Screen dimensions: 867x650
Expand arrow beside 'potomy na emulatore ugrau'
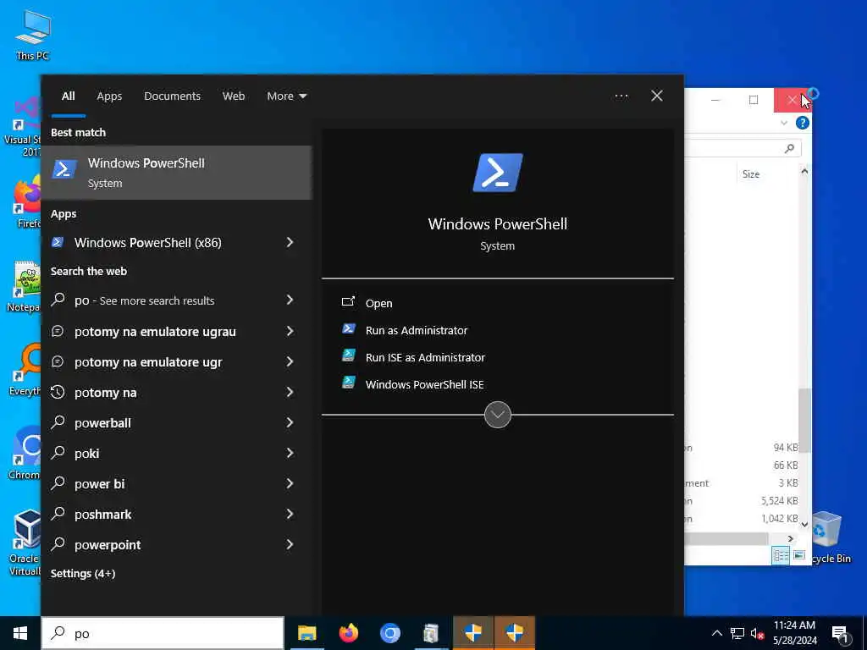(290, 331)
